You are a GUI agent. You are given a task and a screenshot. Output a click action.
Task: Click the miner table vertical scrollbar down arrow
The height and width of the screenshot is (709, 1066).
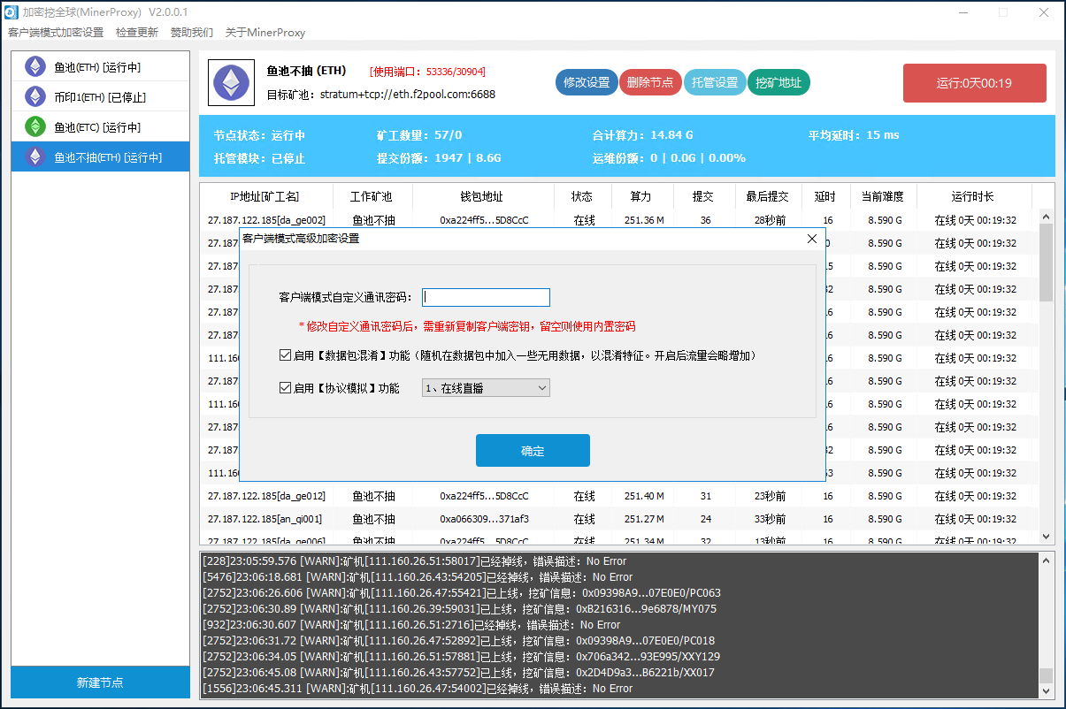coord(1047,537)
